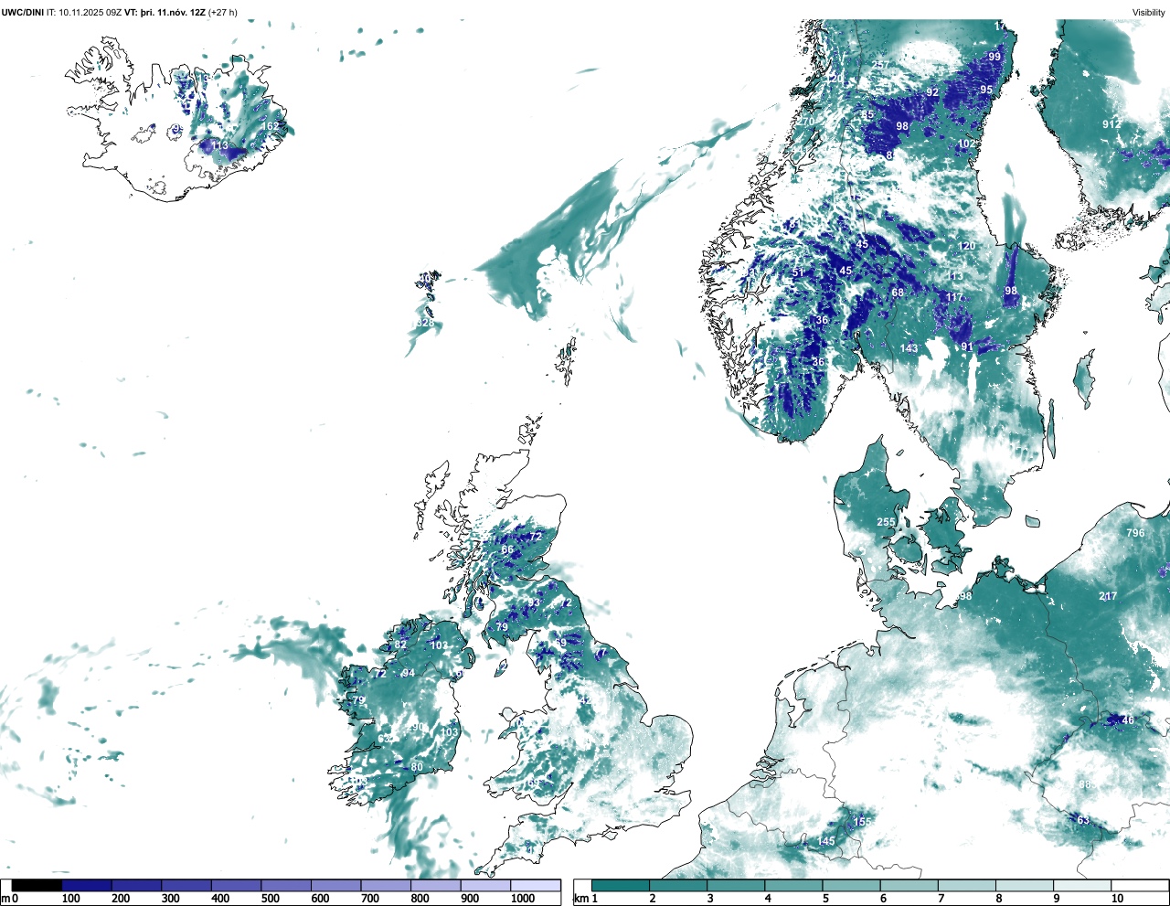This screenshot has width=1170, height=906.
Task: Click the 912 value over Finland
Action: pos(1111,124)
